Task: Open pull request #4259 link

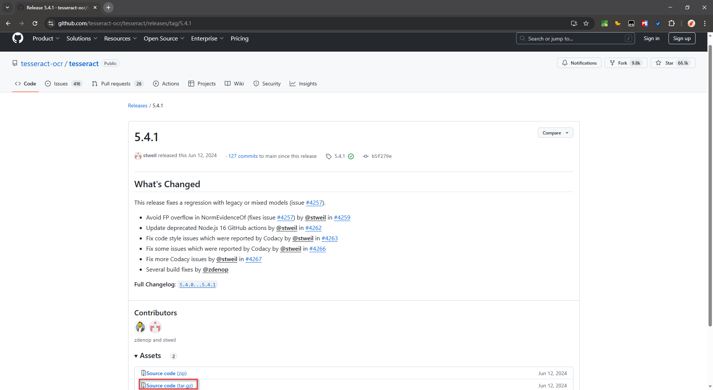Action: [x=342, y=218]
